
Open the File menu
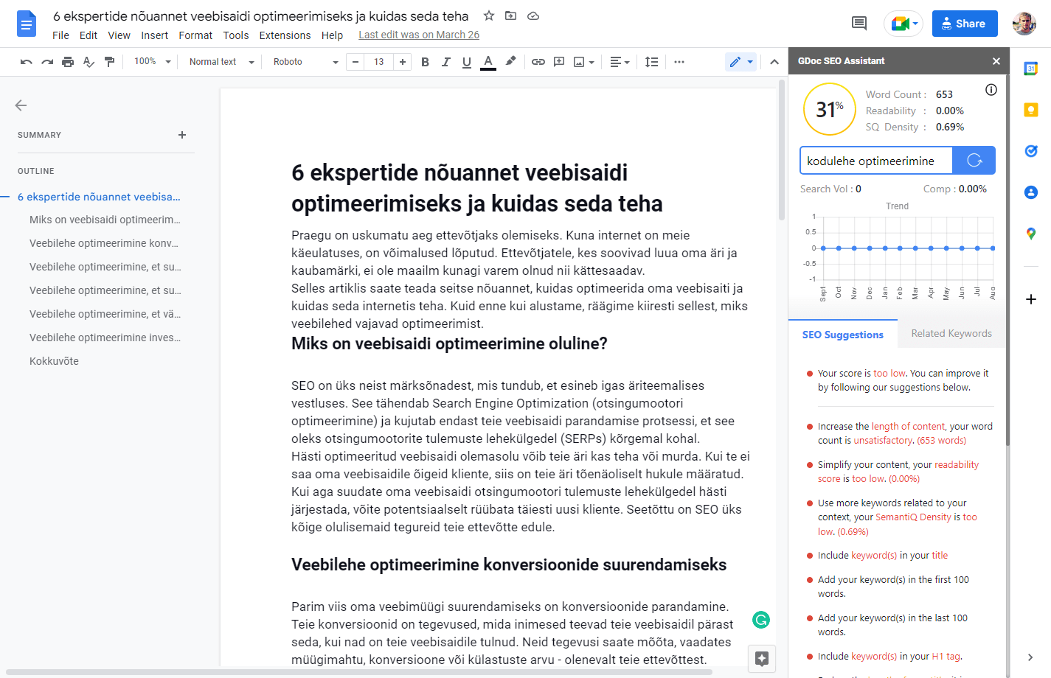[x=61, y=35]
